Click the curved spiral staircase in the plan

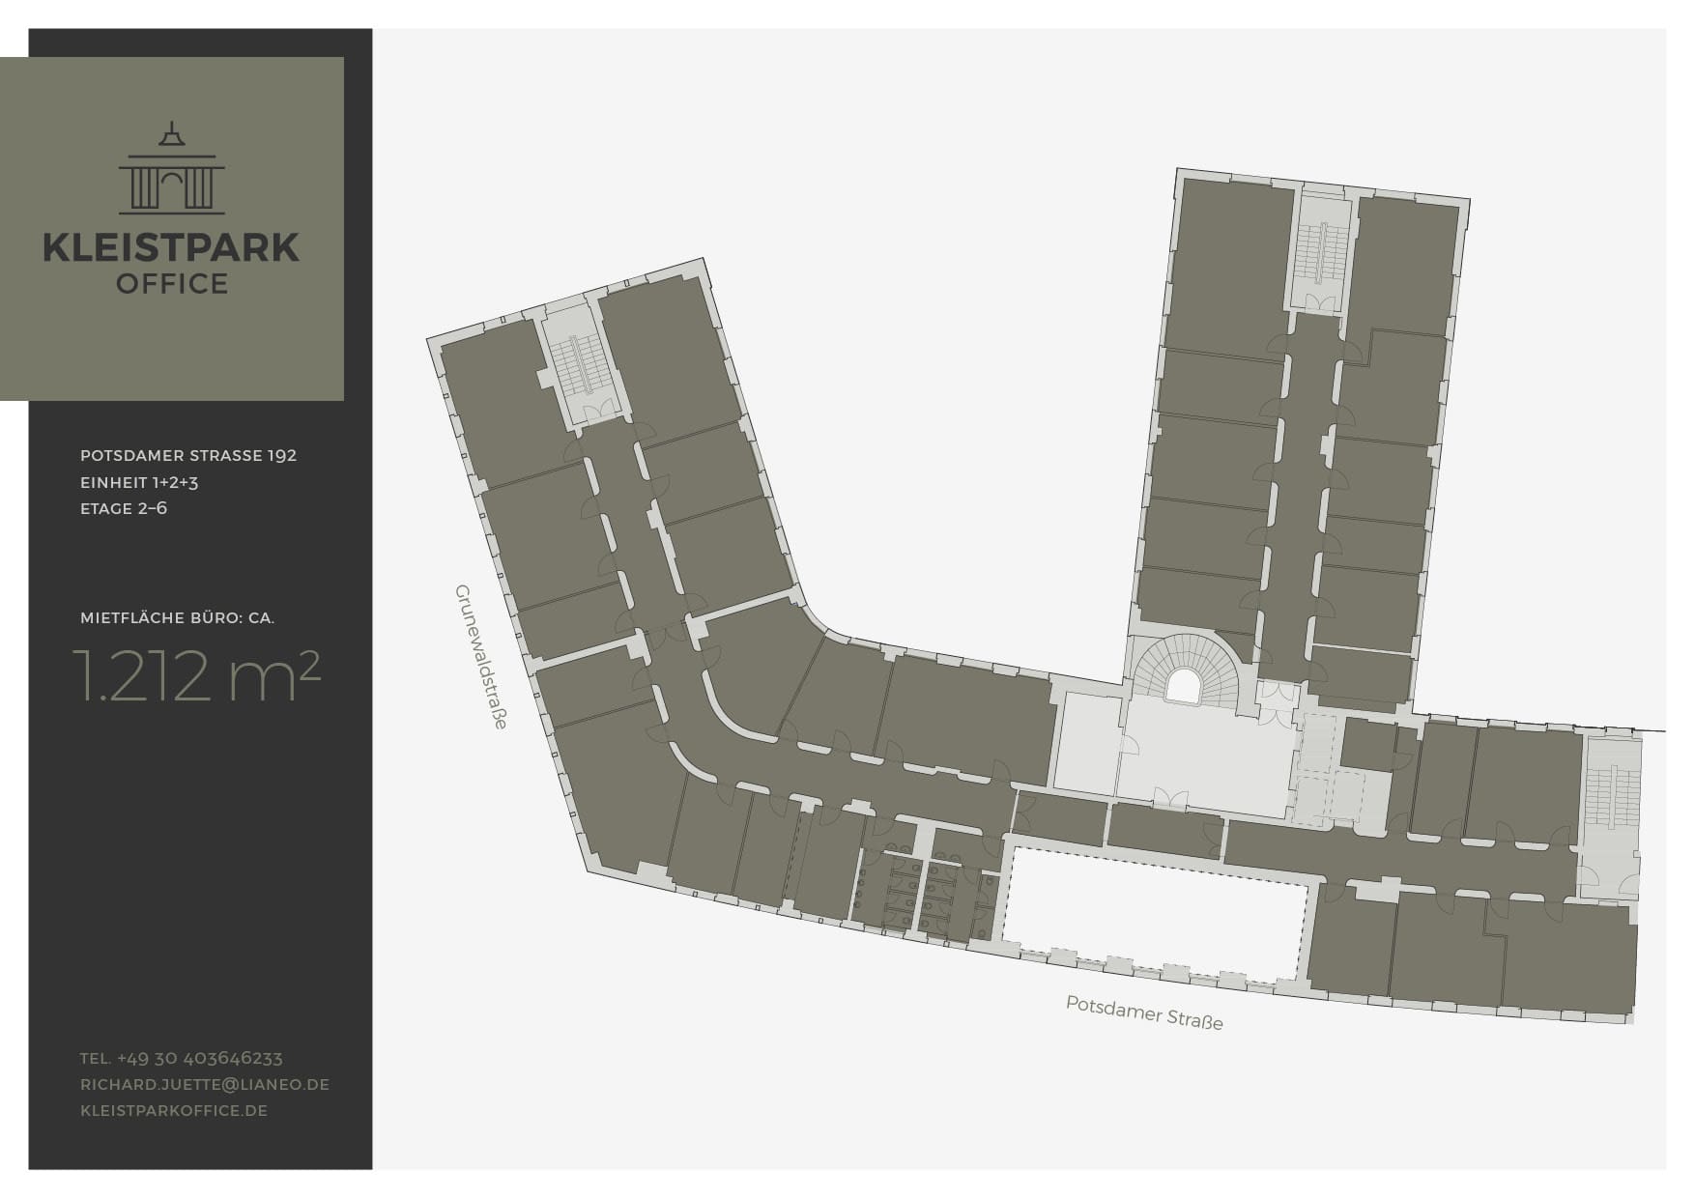click(1184, 671)
